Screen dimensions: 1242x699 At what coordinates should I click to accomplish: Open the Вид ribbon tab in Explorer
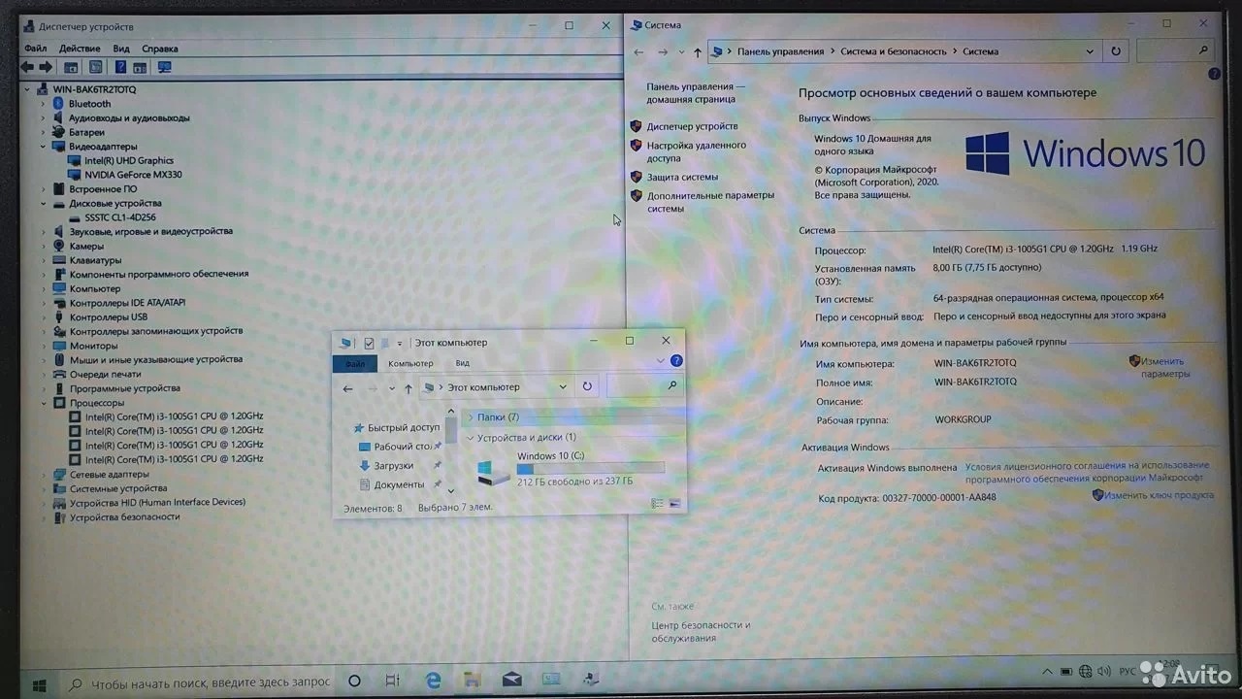pos(463,364)
